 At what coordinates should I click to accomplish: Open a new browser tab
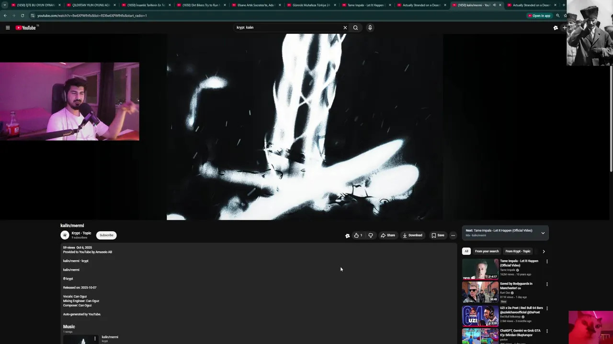click(564, 5)
